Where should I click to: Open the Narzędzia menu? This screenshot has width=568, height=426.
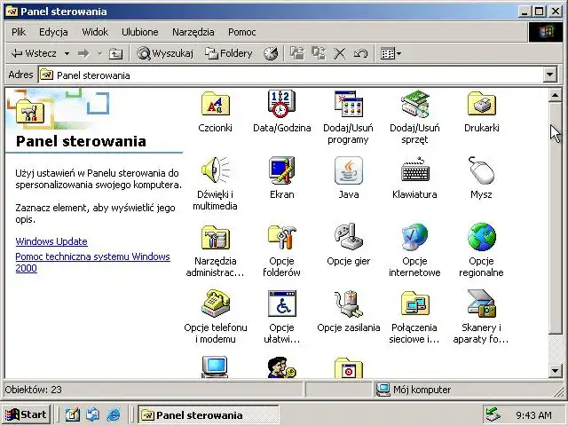click(193, 32)
